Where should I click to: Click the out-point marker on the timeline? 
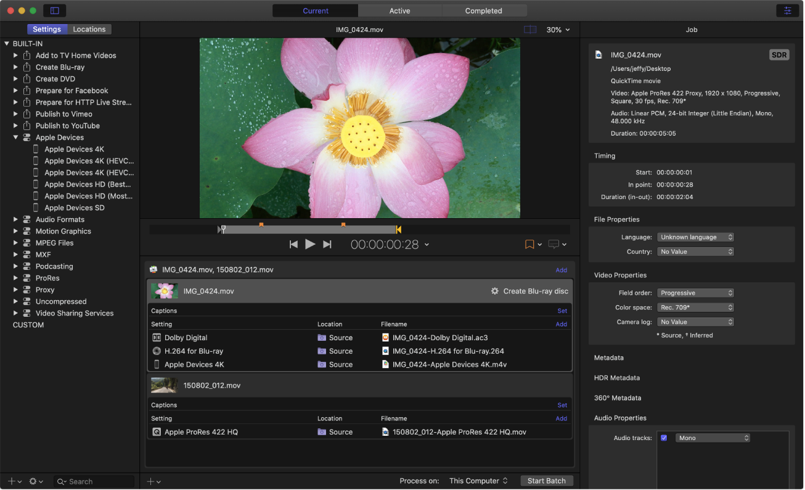pos(399,230)
